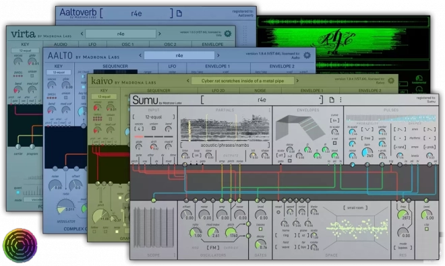Click Sumu left rhythms dot selector
This screenshot has width=445, height=266.
[400, 138]
